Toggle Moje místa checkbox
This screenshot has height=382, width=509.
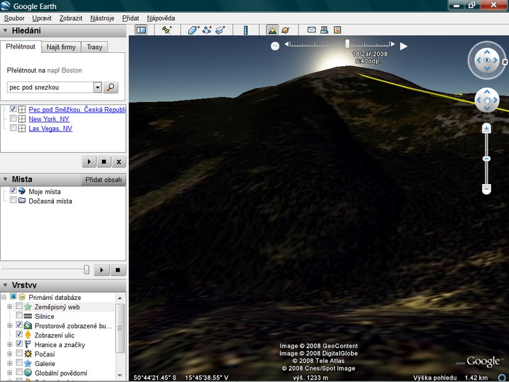13,190
